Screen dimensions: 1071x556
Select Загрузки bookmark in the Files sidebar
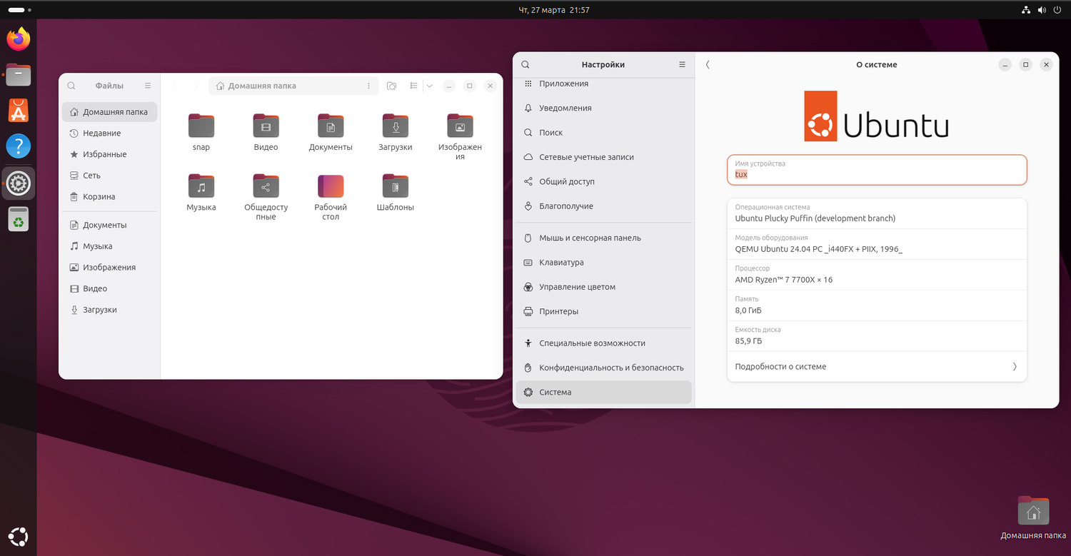[109, 310]
